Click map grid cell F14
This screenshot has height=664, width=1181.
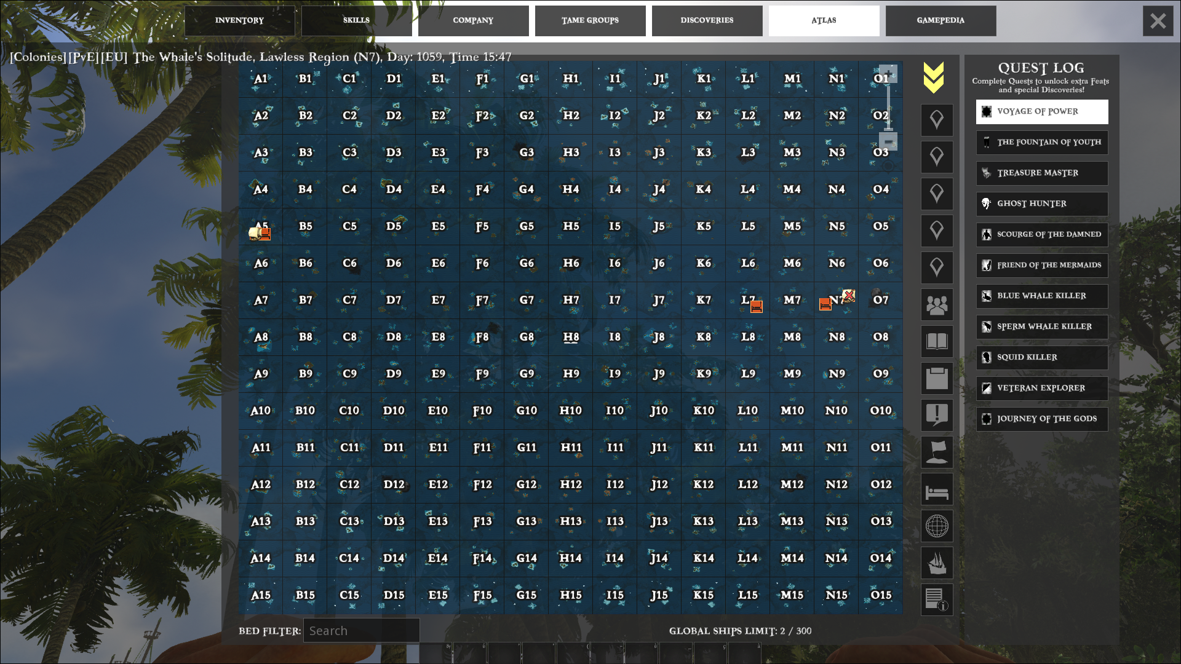(482, 558)
